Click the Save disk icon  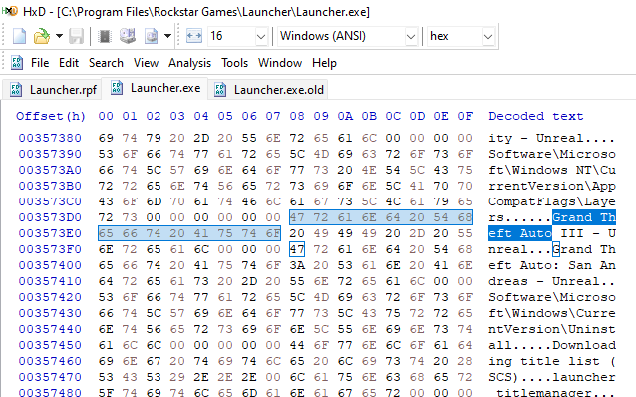tap(76, 37)
